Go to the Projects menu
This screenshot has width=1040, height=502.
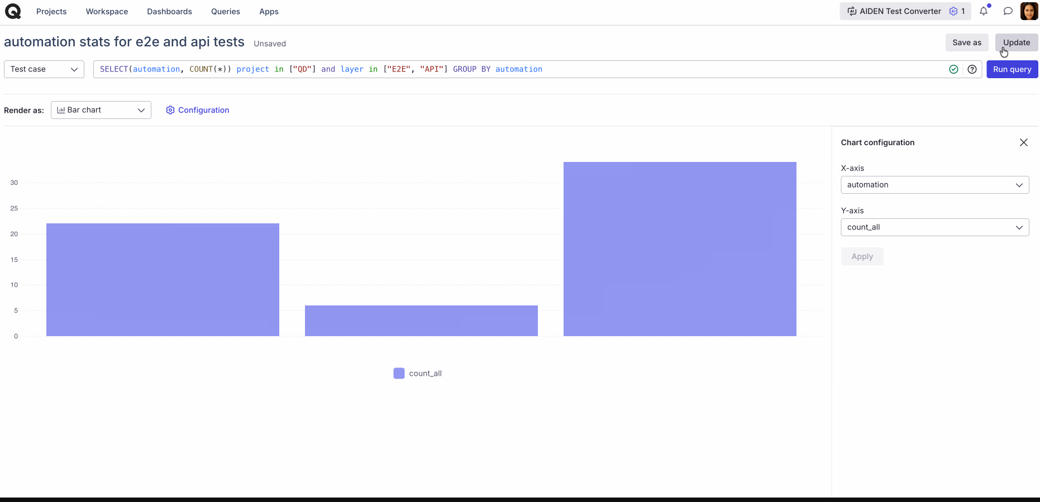51,11
